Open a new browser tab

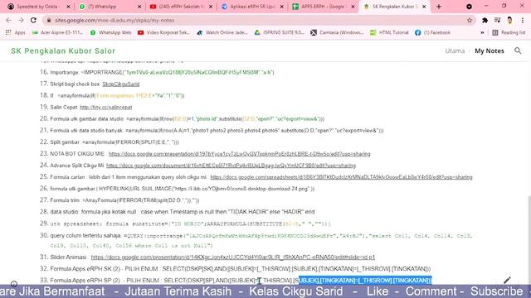click(x=439, y=7)
